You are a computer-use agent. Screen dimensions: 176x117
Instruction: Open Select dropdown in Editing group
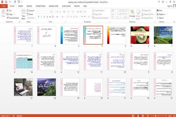161,18
